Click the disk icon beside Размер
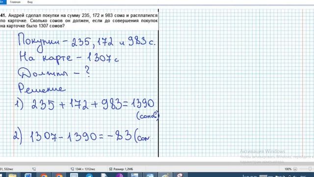 click(x=110, y=169)
